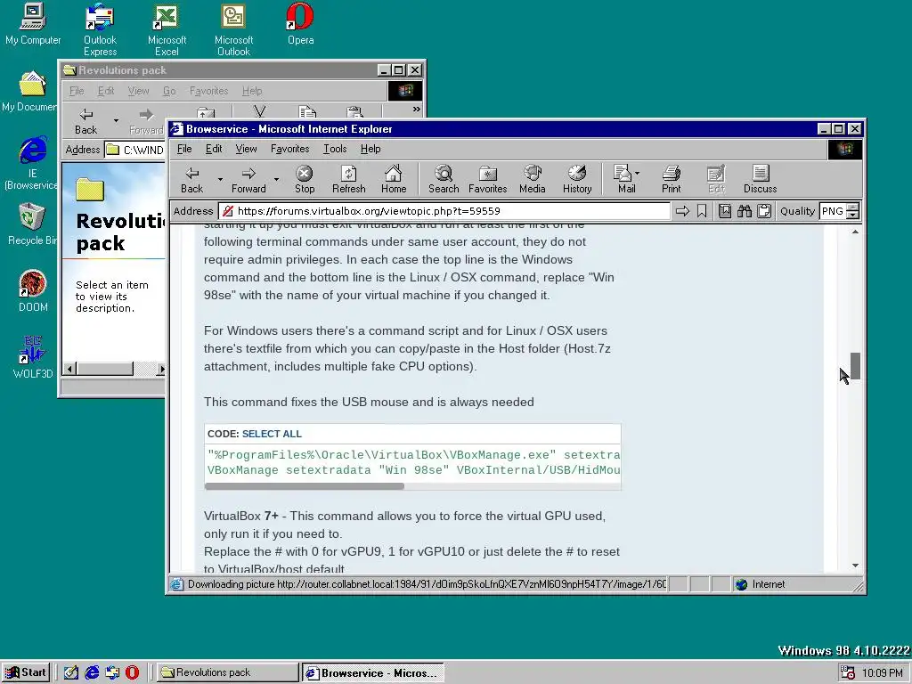The height and width of the screenshot is (684, 912).
Task: Open Go menu in Revolutions pack window
Action: click(x=169, y=91)
